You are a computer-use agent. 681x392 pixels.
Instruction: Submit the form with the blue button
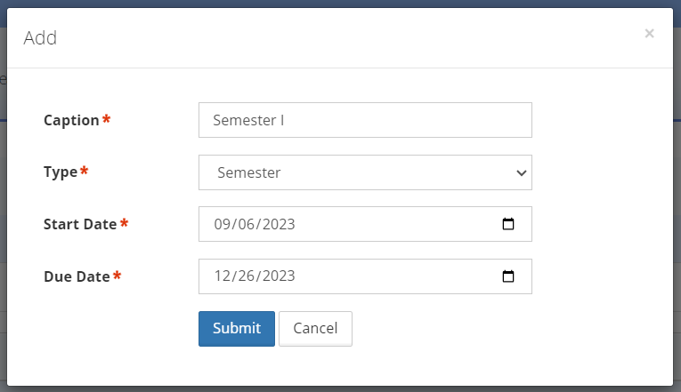pyautogui.click(x=237, y=329)
